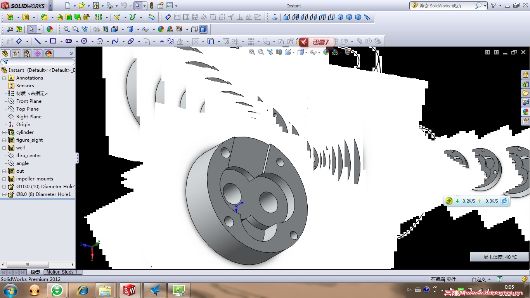Click the Print icon in the top toolbar

tap(109, 5)
